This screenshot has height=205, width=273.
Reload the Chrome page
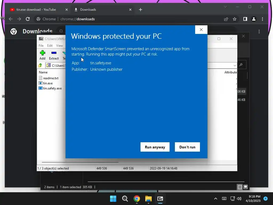28,19
